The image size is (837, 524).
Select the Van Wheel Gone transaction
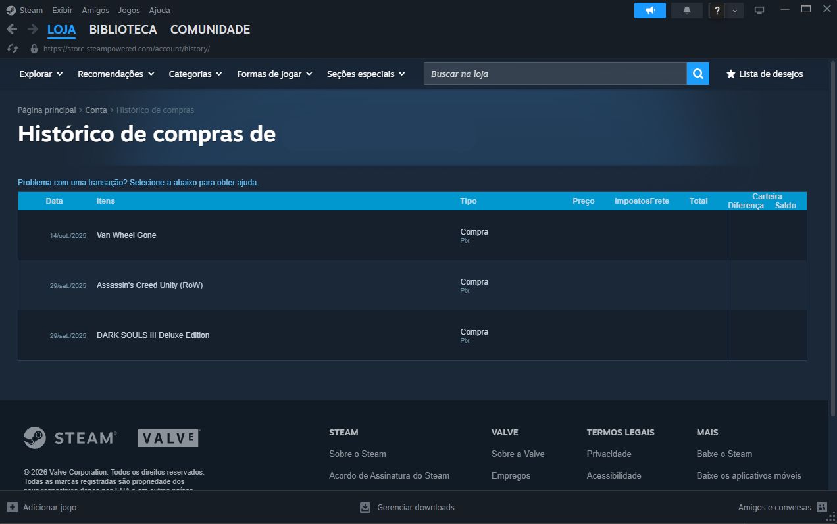(x=412, y=235)
